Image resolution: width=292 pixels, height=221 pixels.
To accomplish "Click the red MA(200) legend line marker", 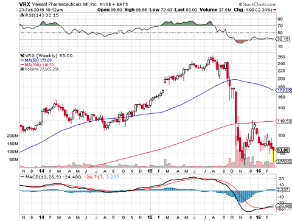I will (x=22, y=65).
